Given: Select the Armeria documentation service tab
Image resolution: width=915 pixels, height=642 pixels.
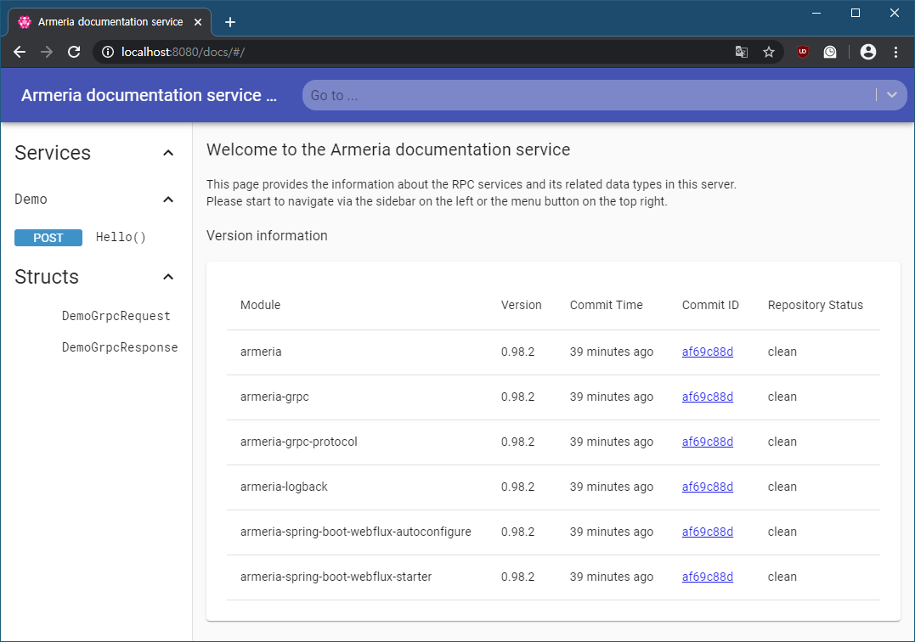Looking at the screenshot, I should [x=110, y=22].
